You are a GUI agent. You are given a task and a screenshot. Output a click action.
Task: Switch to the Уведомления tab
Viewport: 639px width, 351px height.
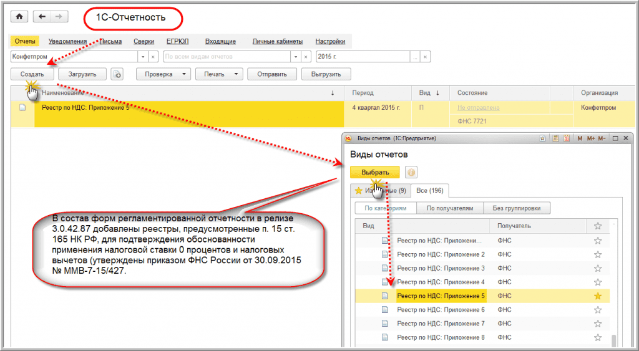pyautogui.click(x=69, y=41)
